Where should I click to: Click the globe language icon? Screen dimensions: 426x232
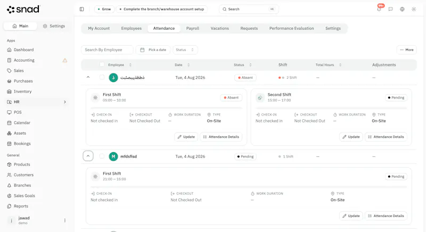402,9
